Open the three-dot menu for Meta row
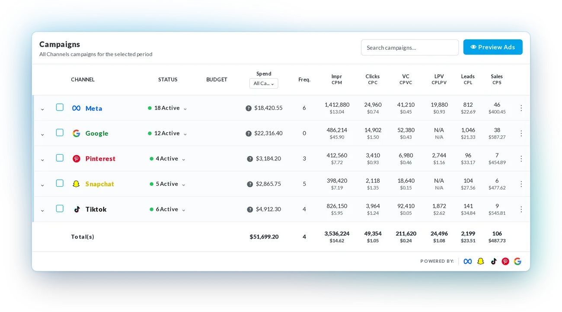Screen dimensions: 562x312 click(x=521, y=108)
